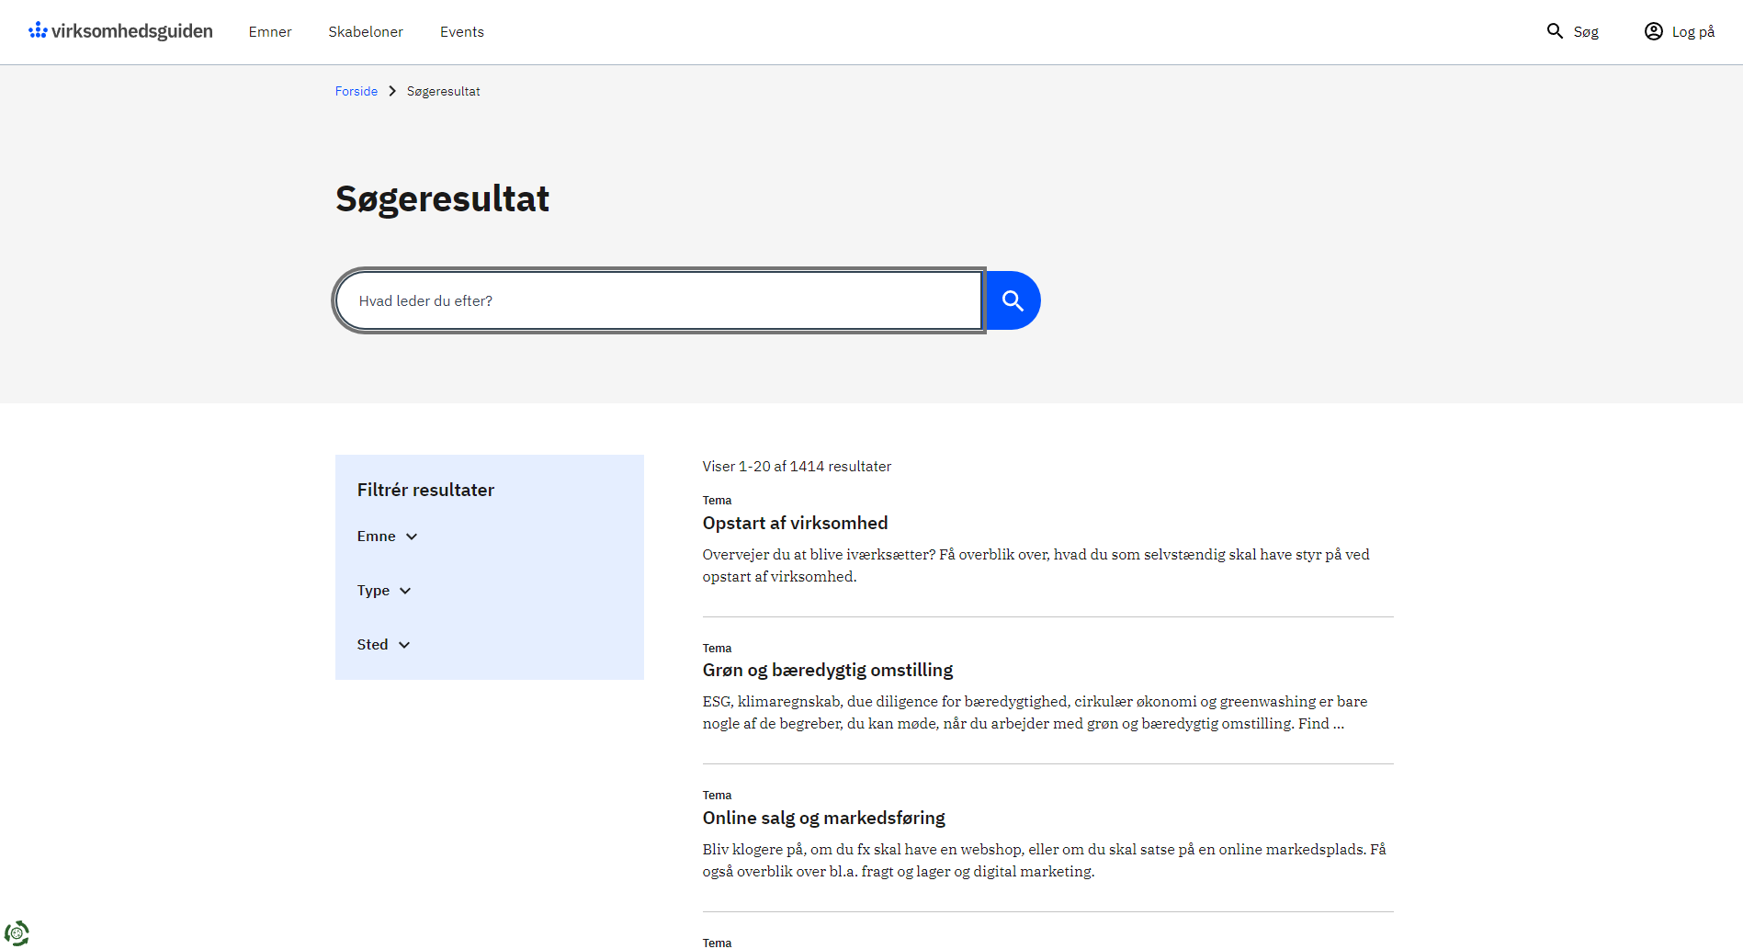
Task: Open the Opstart af virksomhed result
Action: (795, 523)
